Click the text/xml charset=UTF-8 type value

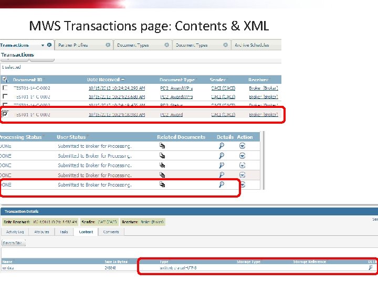[x=178, y=268]
